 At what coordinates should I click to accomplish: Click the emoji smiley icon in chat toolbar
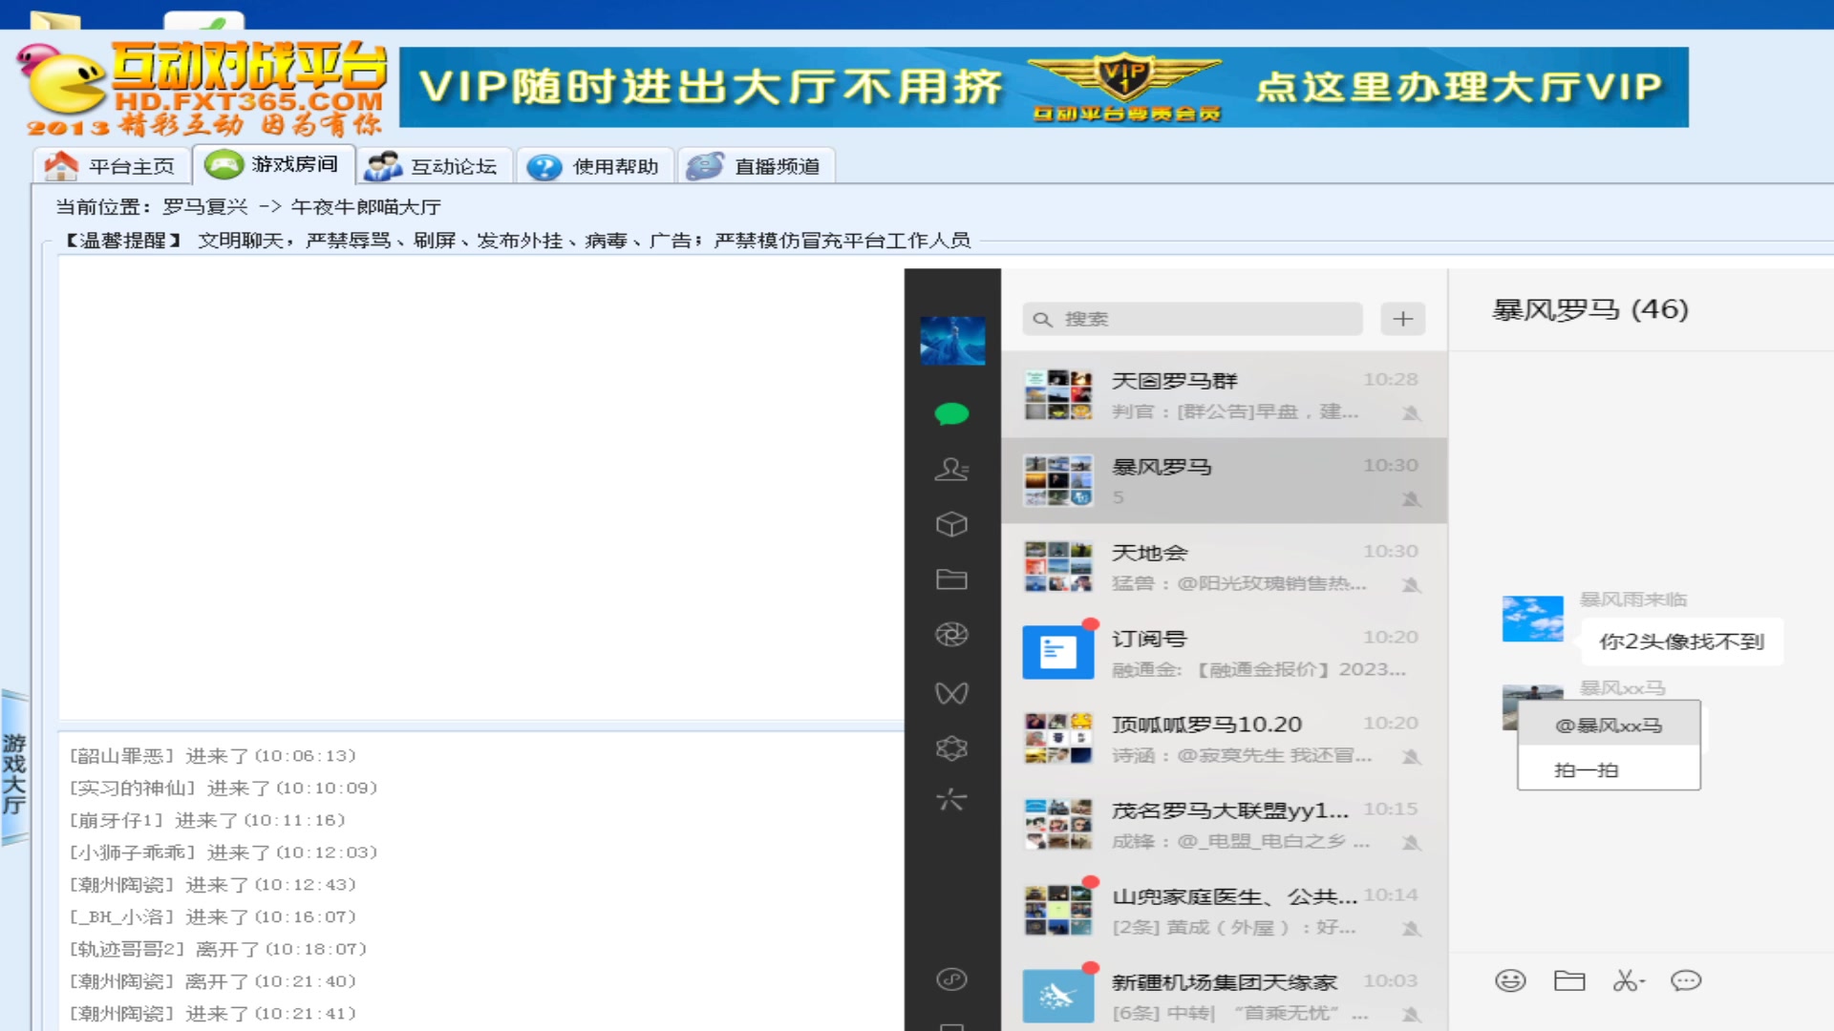coord(1510,980)
